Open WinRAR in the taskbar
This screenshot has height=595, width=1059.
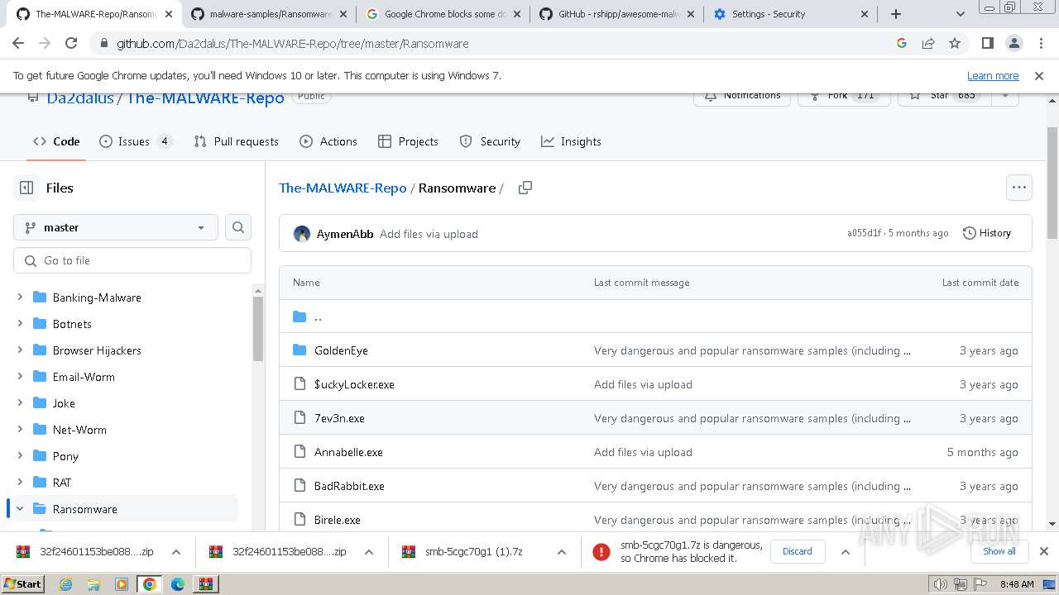tap(205, 584)
